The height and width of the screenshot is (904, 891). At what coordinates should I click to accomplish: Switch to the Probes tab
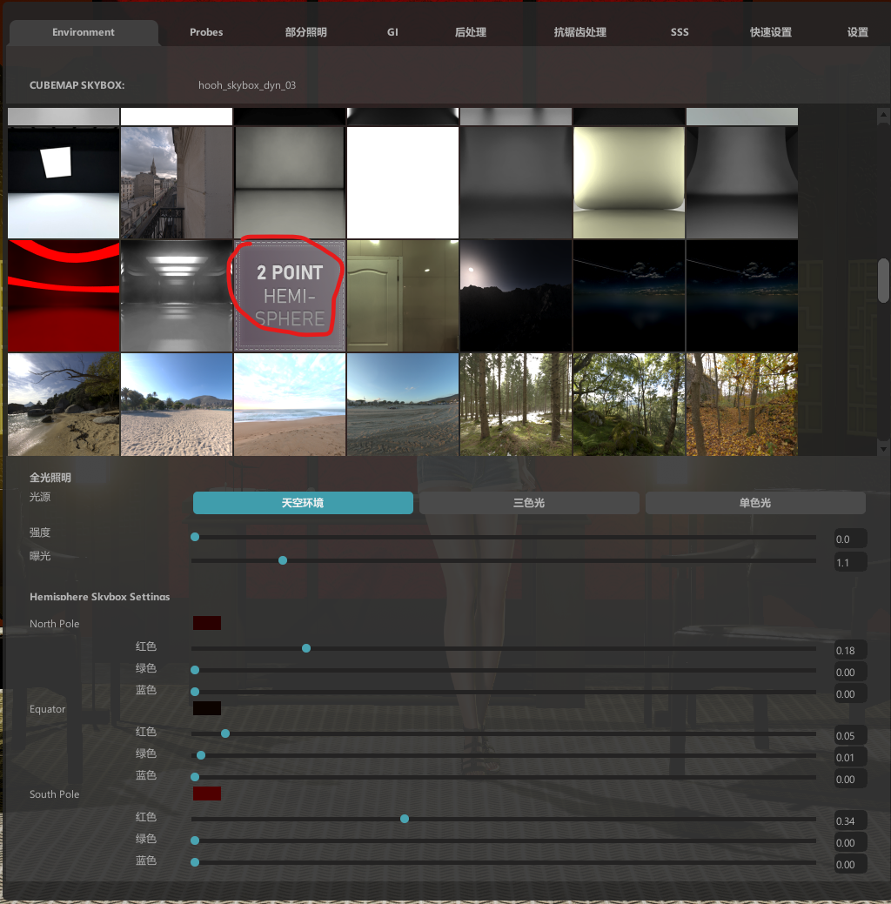206,32
